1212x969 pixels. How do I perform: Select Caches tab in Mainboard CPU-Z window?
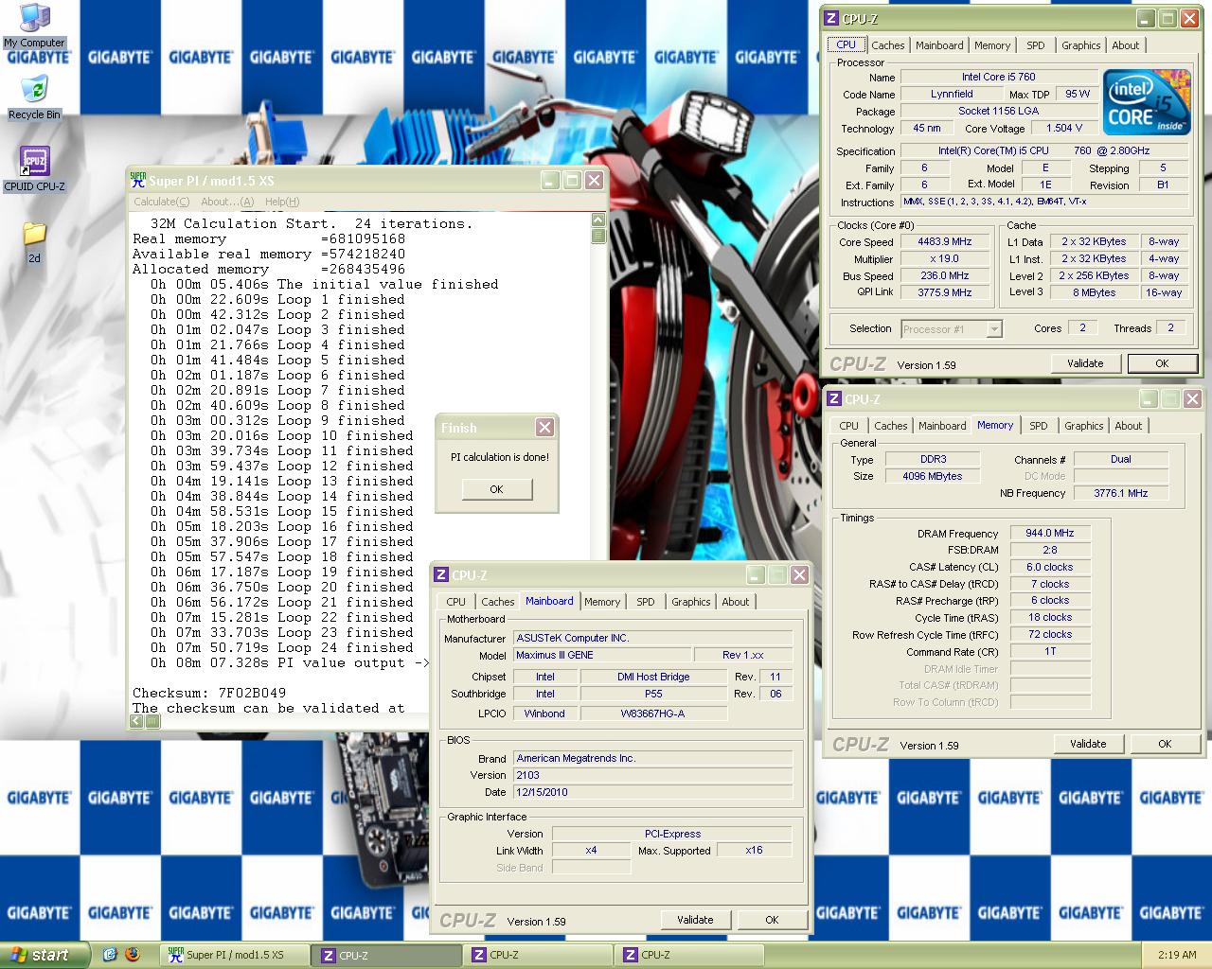click(x=498, y=602)
